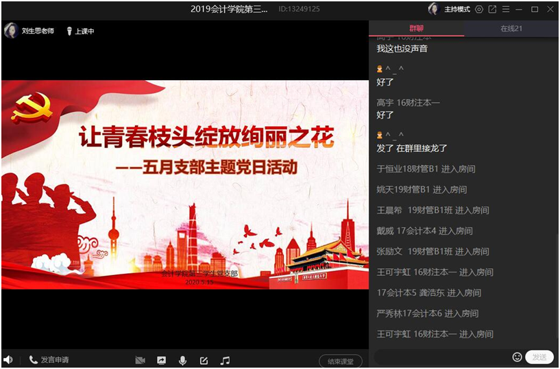Click the 刘生思老师 name label
The image size is (560, 369).
38,31
